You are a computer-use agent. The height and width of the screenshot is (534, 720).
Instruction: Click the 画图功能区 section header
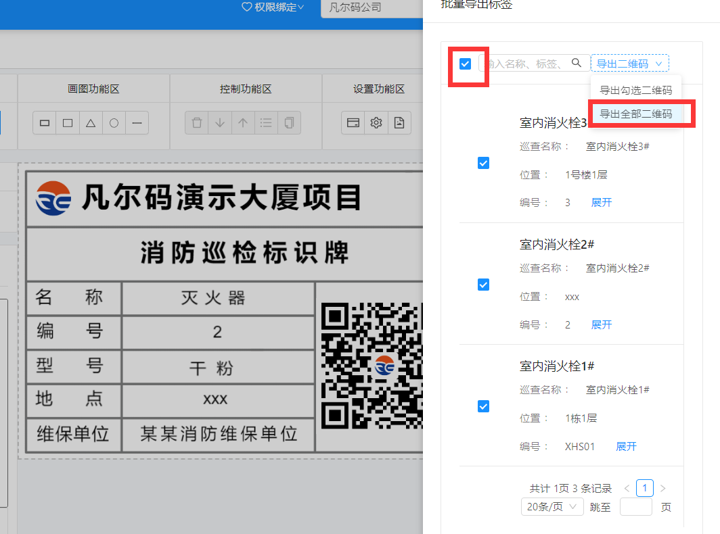[93, 89]
